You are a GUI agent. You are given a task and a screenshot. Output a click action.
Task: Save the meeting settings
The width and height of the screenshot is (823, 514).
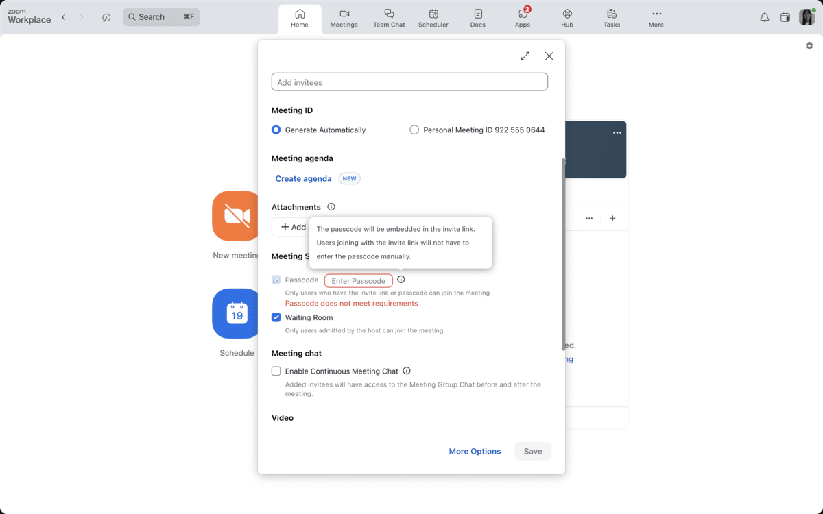[x=533, y=451]
